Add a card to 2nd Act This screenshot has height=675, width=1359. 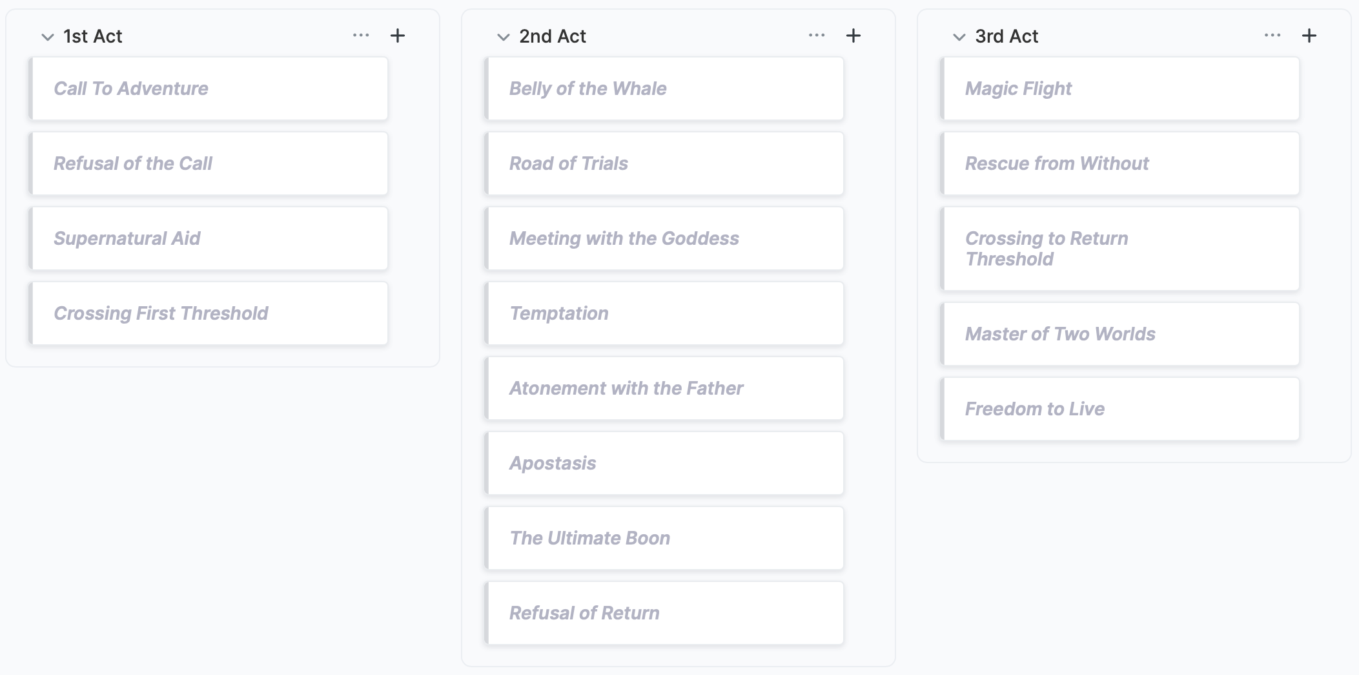coord(853,36)
